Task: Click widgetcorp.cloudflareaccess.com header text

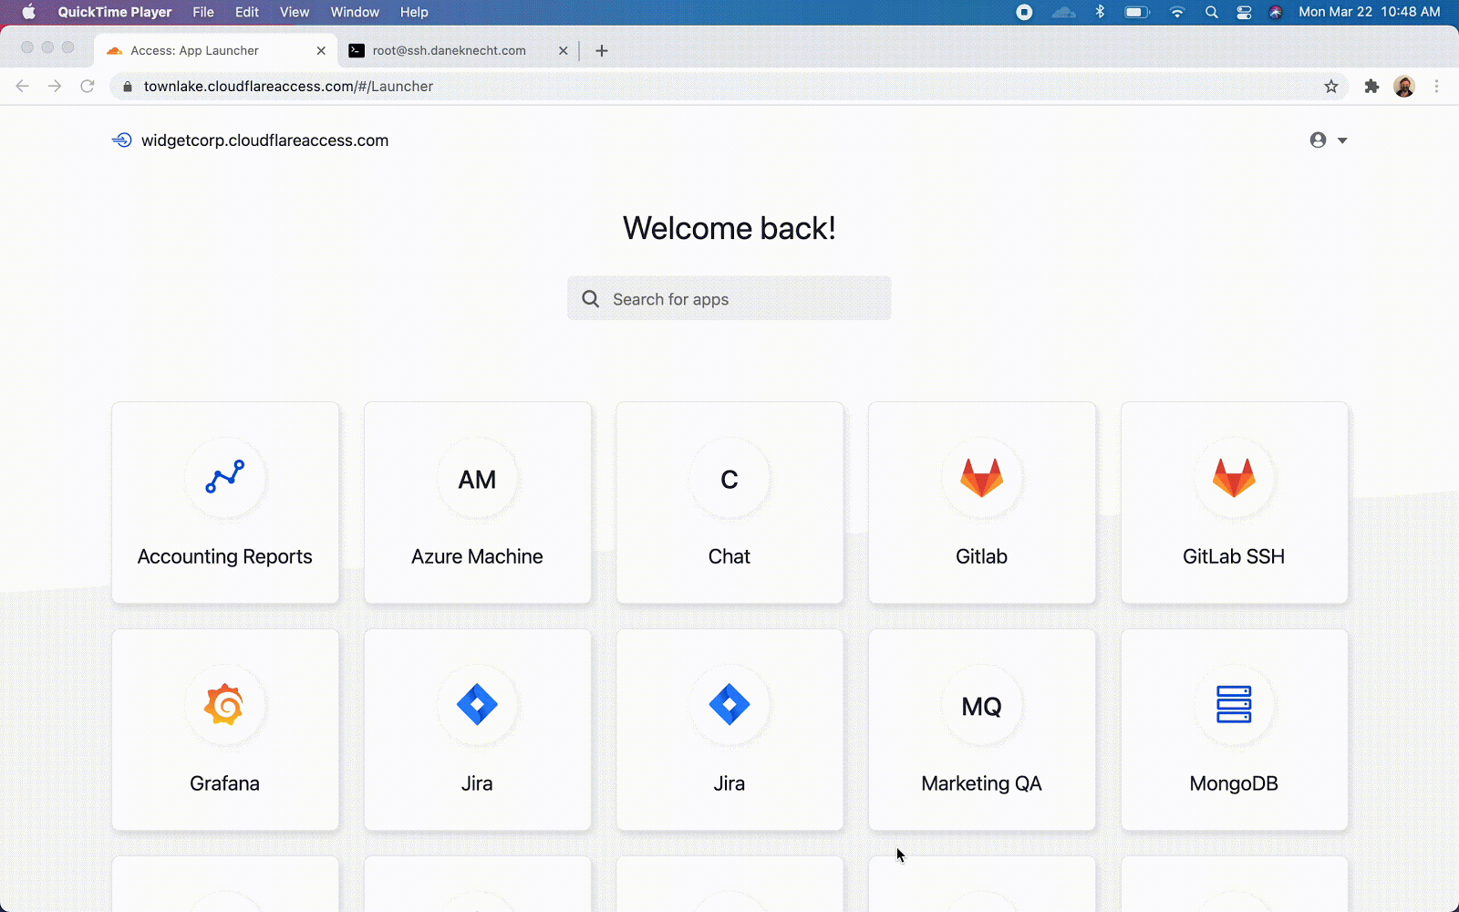Action: coord(264,140)
